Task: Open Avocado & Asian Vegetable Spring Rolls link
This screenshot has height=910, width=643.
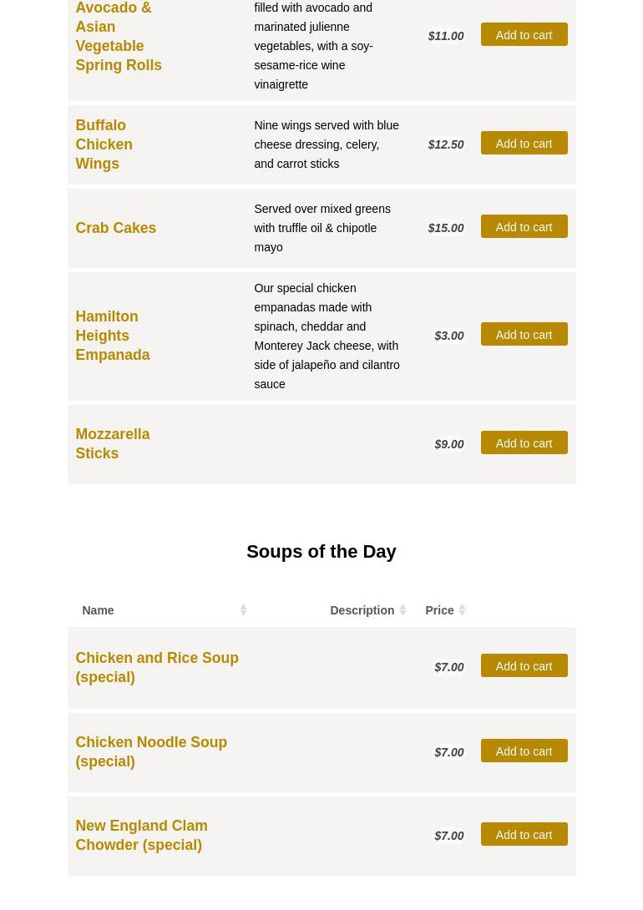Action: tap(118, 36)
